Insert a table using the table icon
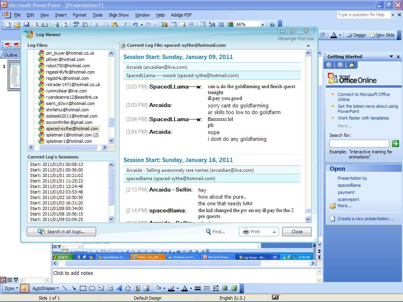This screenshot has height=302, width=403. pos(174,24)
